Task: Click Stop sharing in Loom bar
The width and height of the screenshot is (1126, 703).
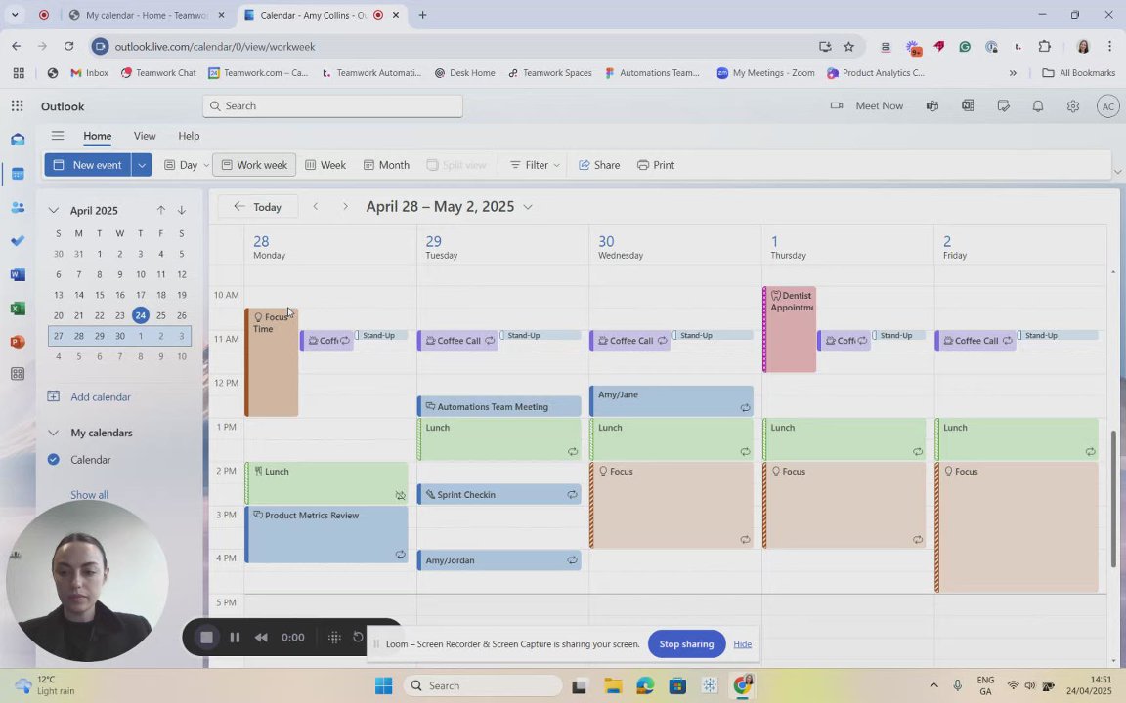Action: 686,644
